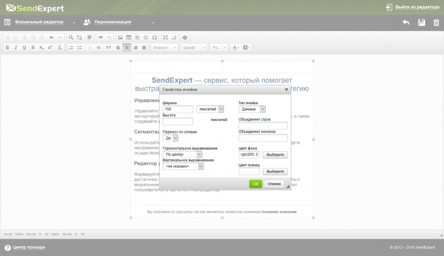
Task: Select first 'tr' in element path
Action: click(x=40, y=234)
